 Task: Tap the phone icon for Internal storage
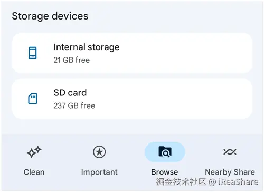pos(33,53)
